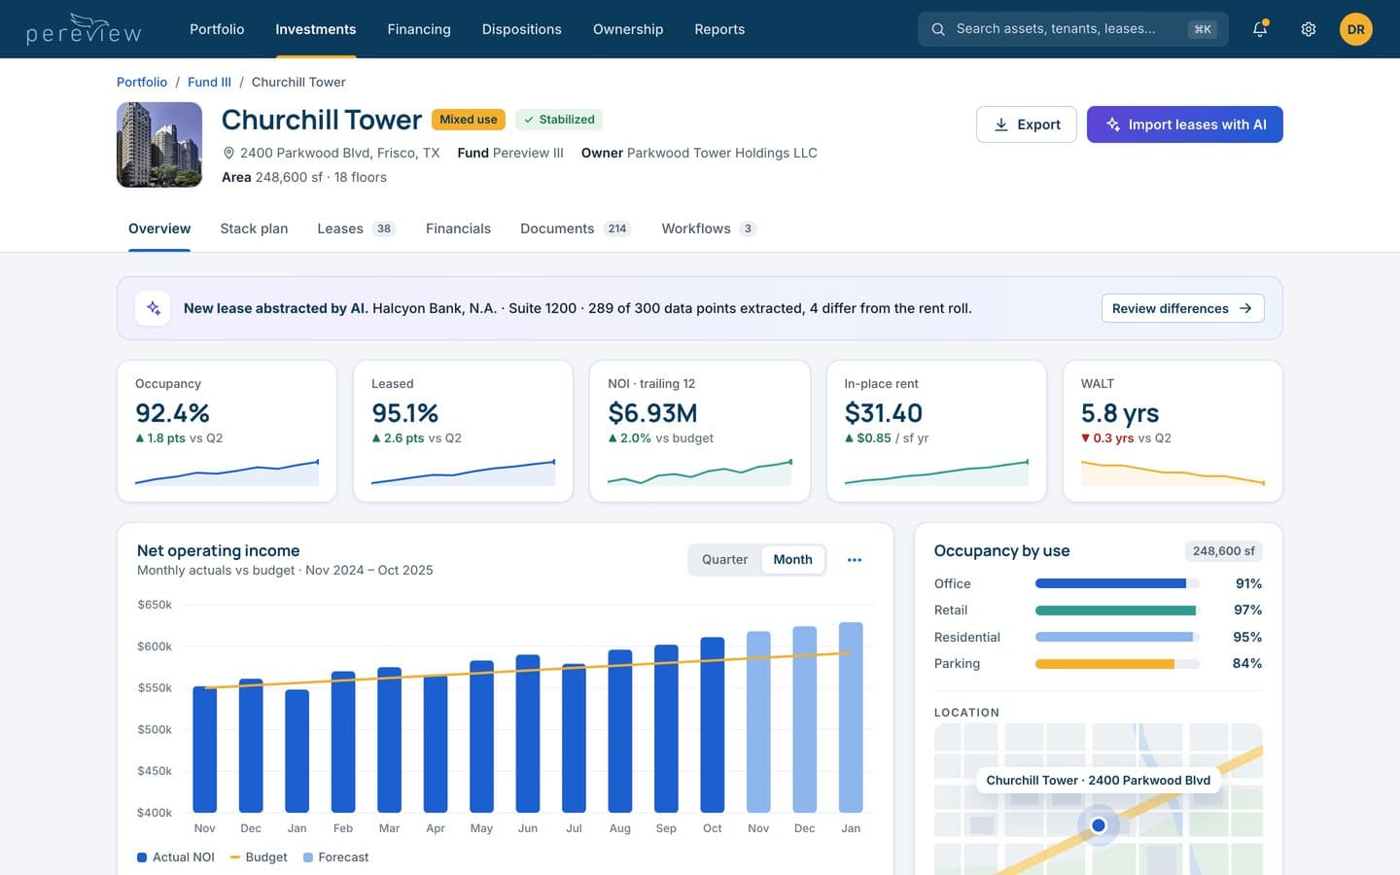Click the ⌘K shortcut badge

click(x=1203, y=29)
